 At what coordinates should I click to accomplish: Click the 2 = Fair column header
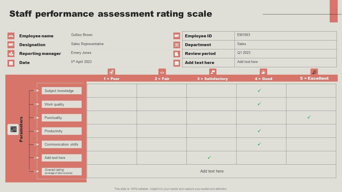162,79
